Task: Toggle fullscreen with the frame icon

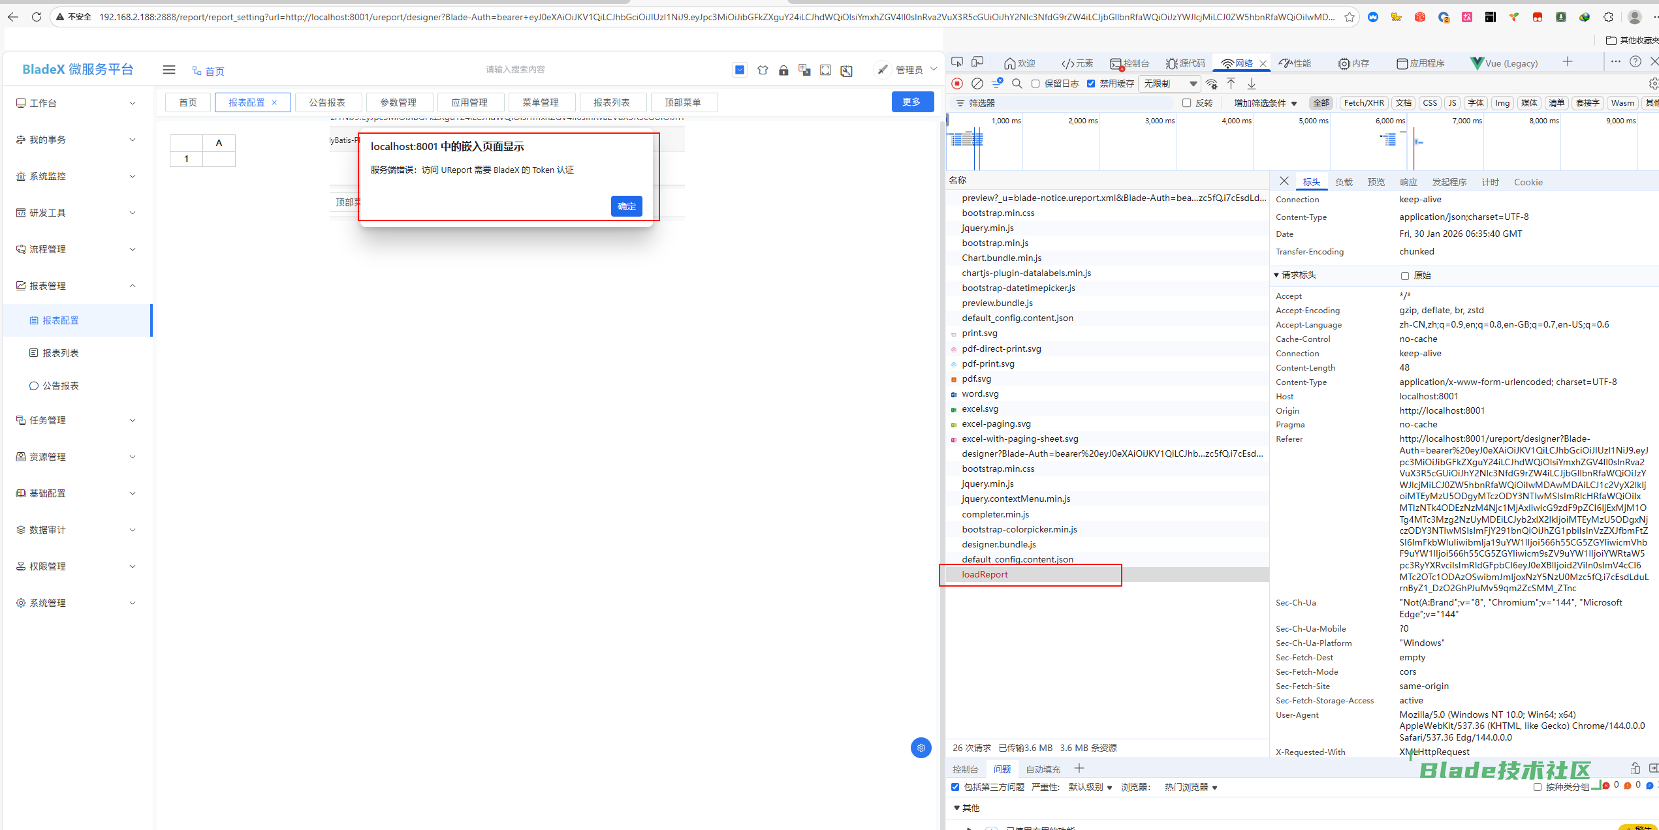Action: coord(825,70)
